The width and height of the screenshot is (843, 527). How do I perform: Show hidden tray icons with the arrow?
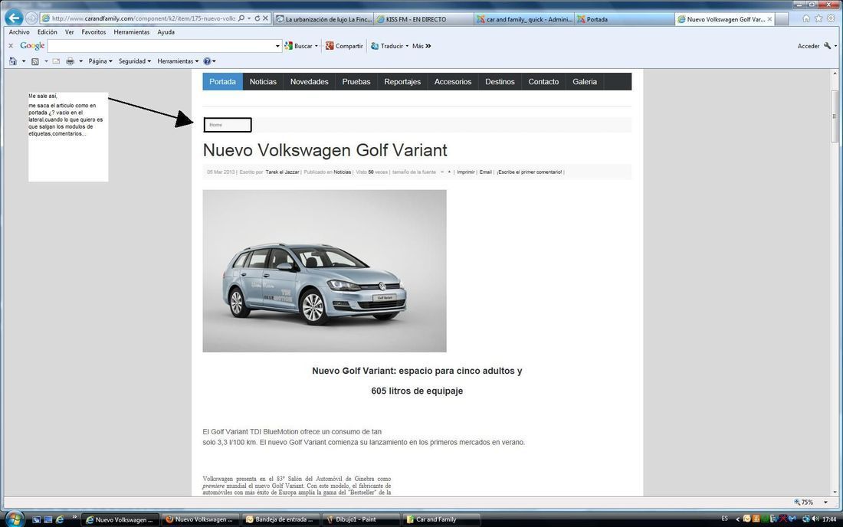(737, 519)
